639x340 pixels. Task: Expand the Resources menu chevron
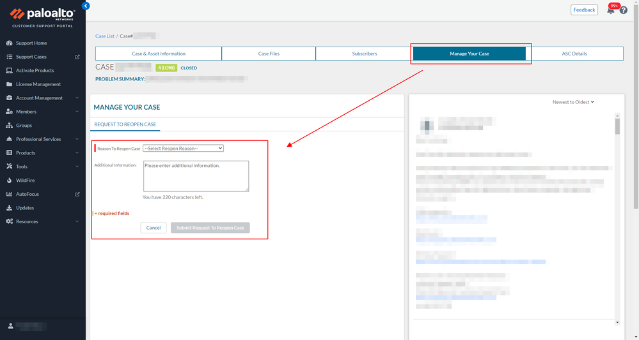click(x=77, y=221)
